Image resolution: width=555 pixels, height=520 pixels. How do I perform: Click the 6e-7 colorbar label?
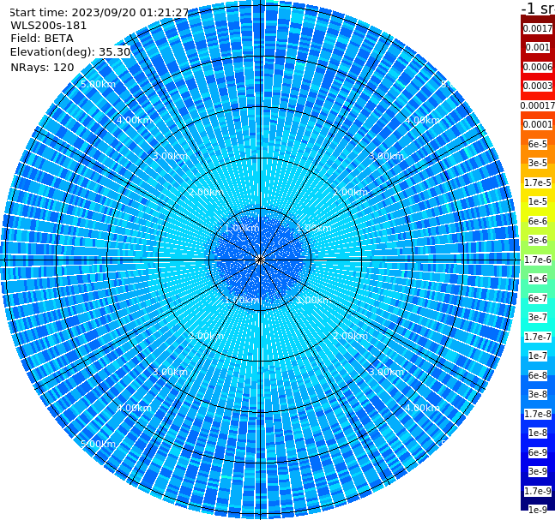click(538, 298)
